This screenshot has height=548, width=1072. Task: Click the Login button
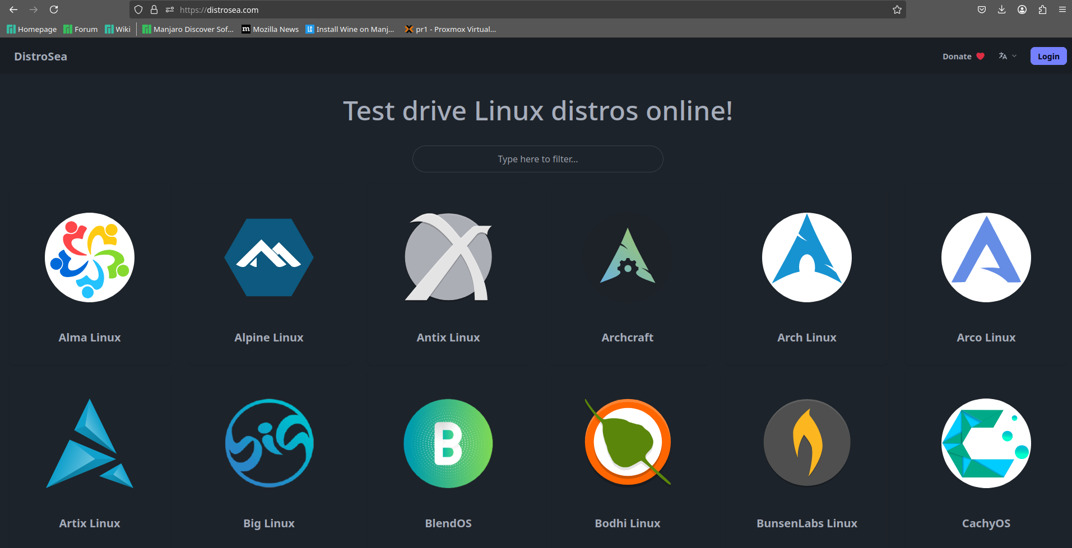click(x=1048, y=56)
